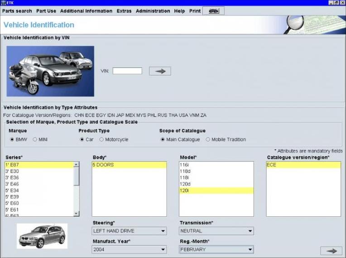Viewport: 346px width, 258px height.
Task: Click the series list scrollbar thumb
Action: [77, 177]
